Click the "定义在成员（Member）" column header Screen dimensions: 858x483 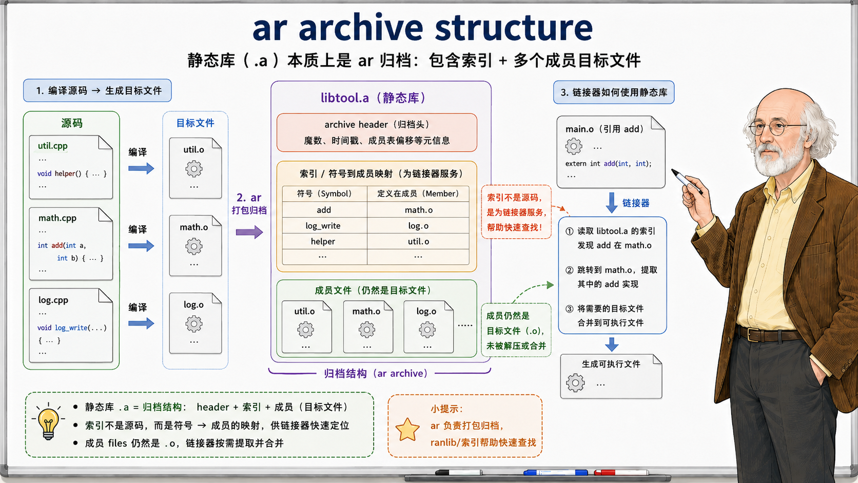418,194
